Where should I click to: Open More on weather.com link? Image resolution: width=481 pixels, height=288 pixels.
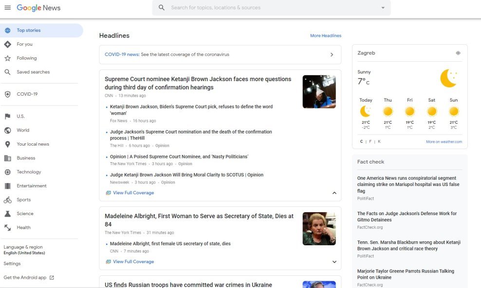tap(444, 142)
